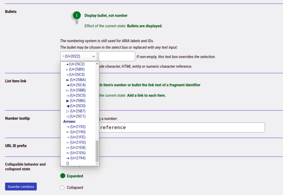The width and height of the screenshot is (283, 195).
Task: Click the Guardar cambios button
Action: (21, 187)
